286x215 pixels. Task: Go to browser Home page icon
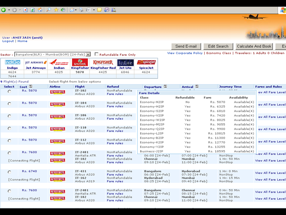pyautogui.click(x=40, y=10)
